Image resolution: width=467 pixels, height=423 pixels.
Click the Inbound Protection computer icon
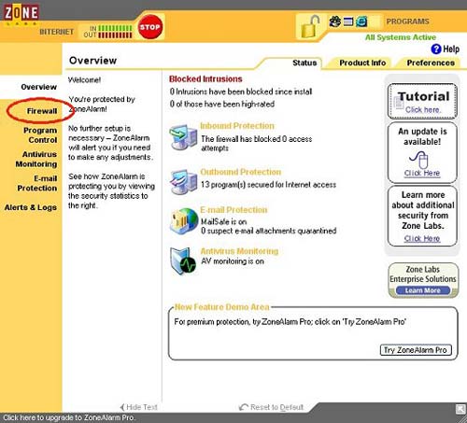click(x=183, y=137)
